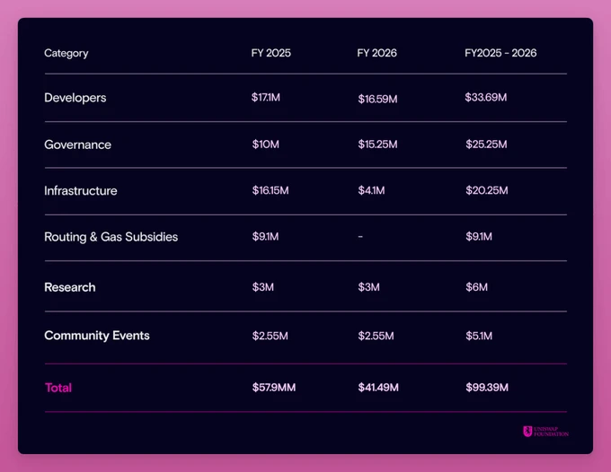Click the $15.25M Governance value
The image size is (611, 472).
click(378, 144)
